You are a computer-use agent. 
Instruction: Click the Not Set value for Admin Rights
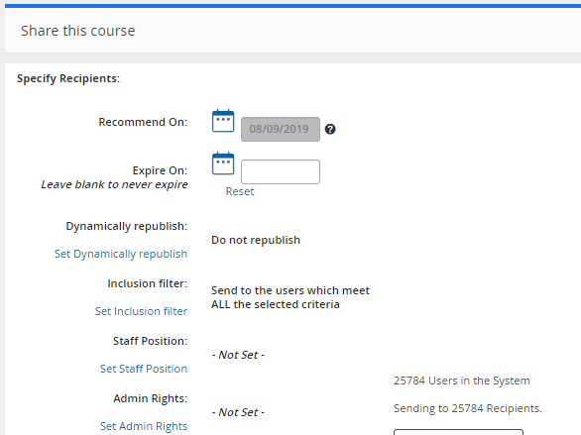238,412
